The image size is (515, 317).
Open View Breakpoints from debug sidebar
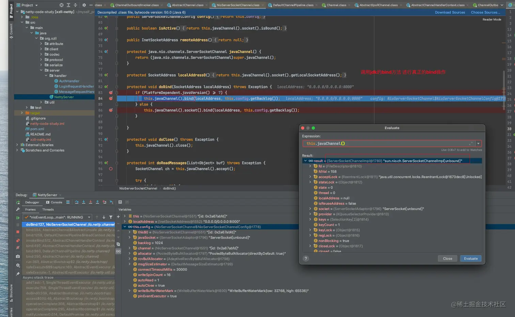(18, 240)
